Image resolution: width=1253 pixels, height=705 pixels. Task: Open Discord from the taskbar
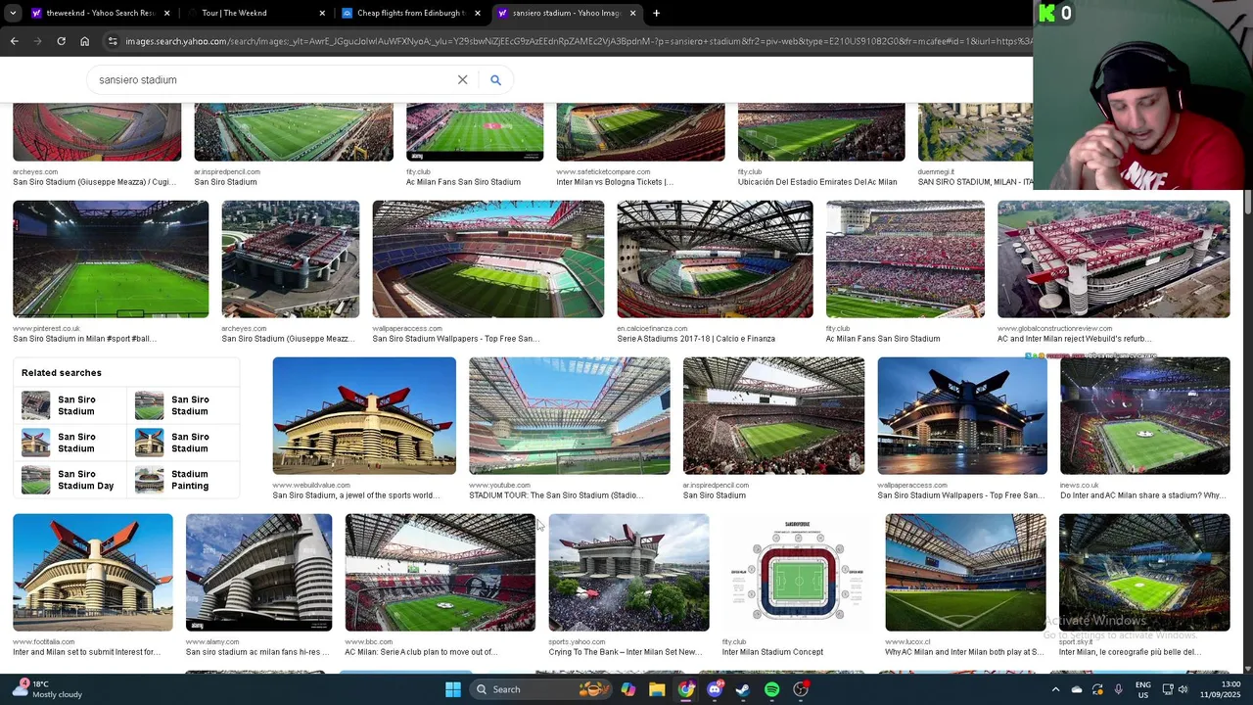[715, 689]
